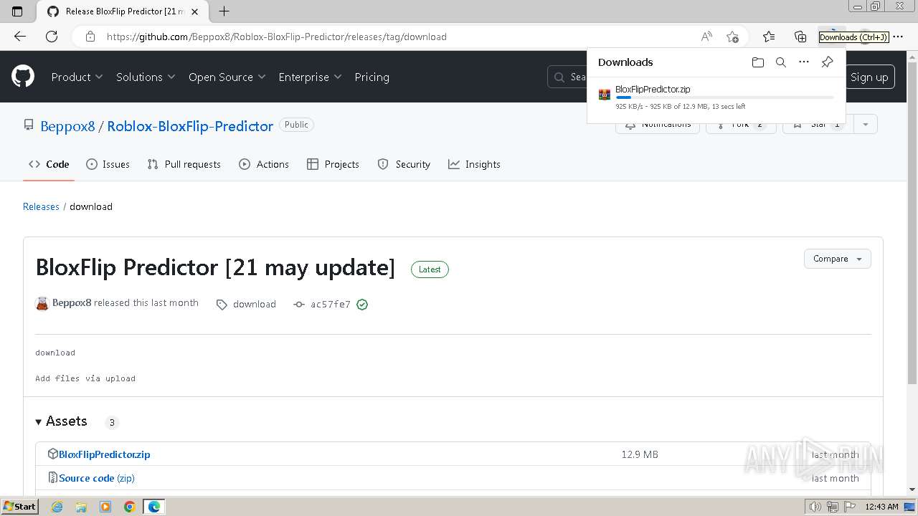This screenshot has width=918, height=516.
Task: Open Windows Media Player taskbar icon
Action: 105,507
